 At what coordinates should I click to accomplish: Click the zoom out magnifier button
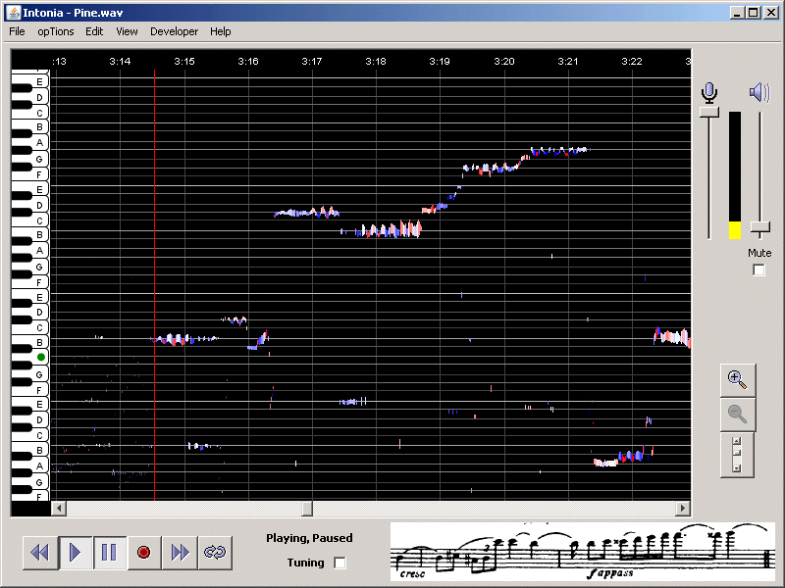(x=738, y=415)
